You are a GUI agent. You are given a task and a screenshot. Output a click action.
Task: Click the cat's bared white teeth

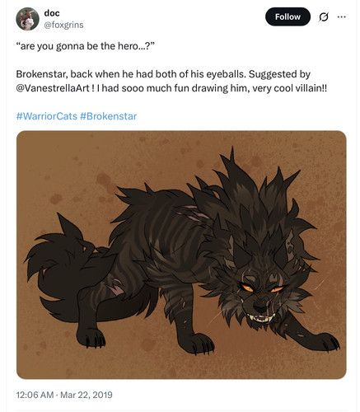tap(260, 318)
